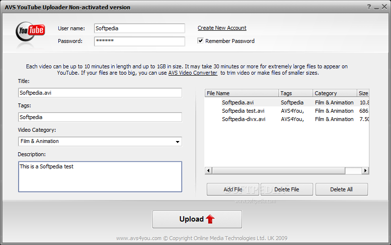Click the www.avs4you.com copyright footer text
The image size is (391, 245).
click(x=202, y=238)
